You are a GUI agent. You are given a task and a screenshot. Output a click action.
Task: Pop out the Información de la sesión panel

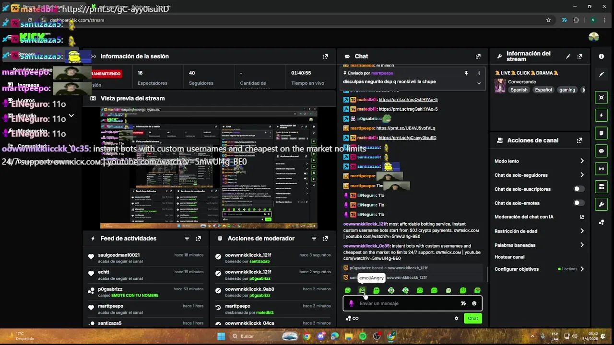[326, 56]
